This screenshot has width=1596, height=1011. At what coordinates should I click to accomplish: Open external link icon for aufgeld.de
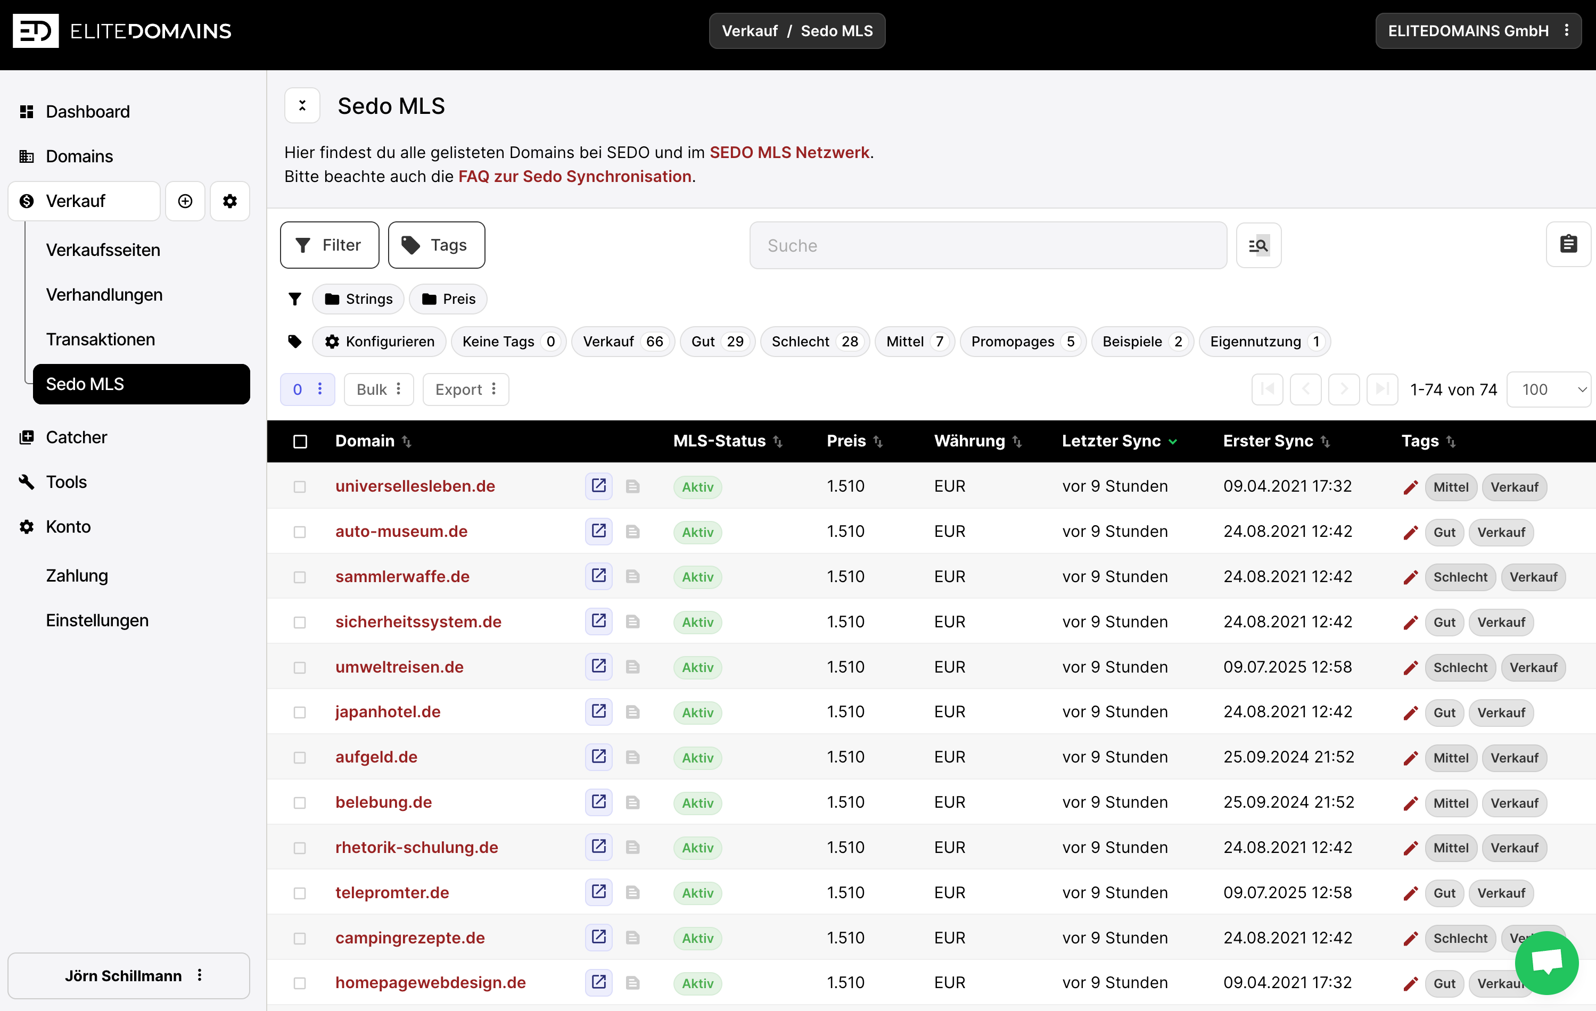coord(598,757)
